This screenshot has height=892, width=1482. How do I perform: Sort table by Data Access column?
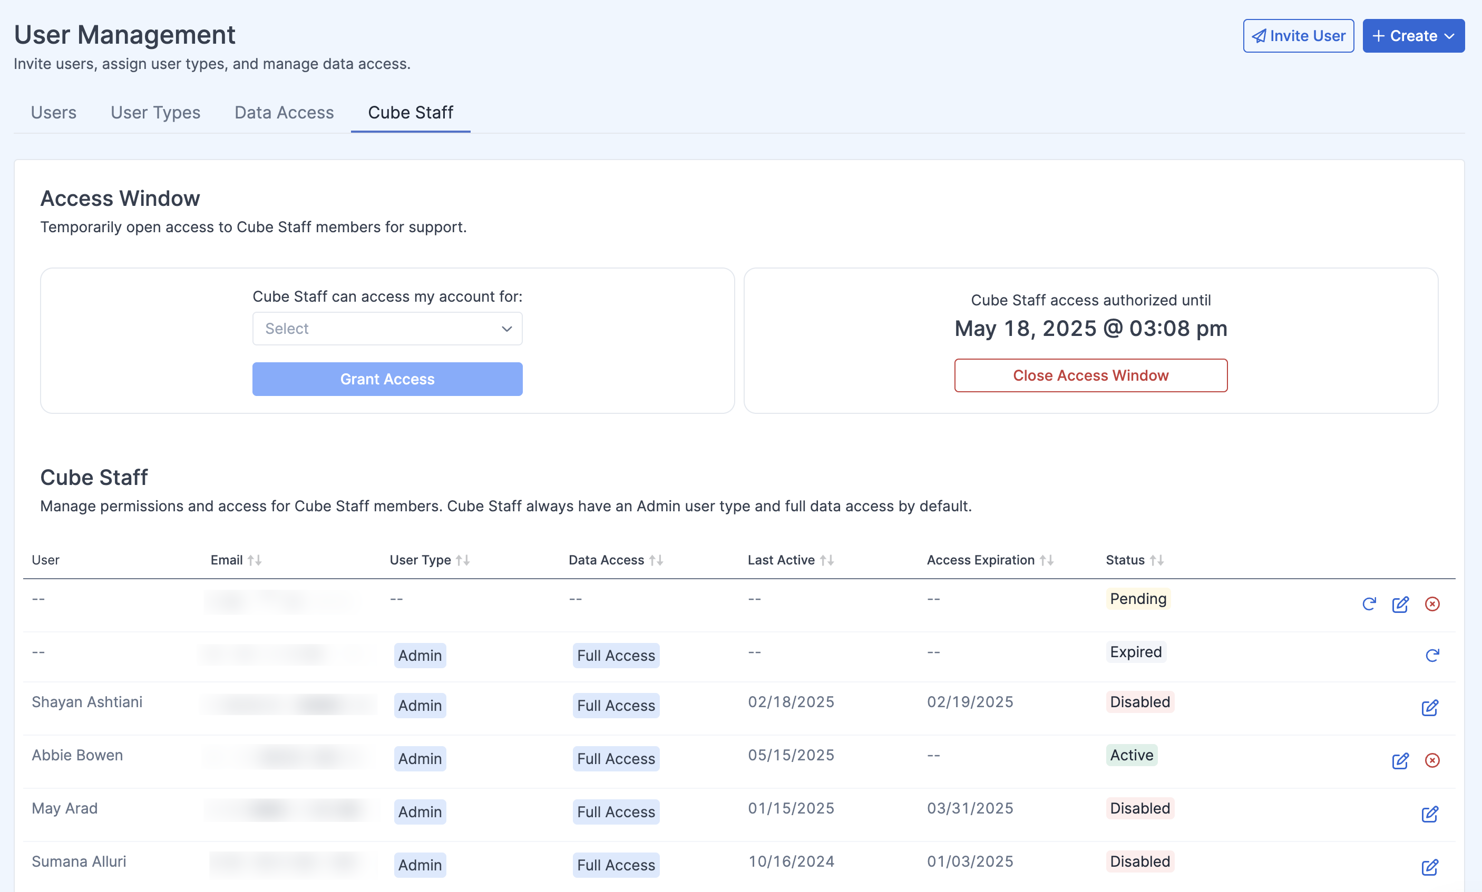(x=656, y=560)
